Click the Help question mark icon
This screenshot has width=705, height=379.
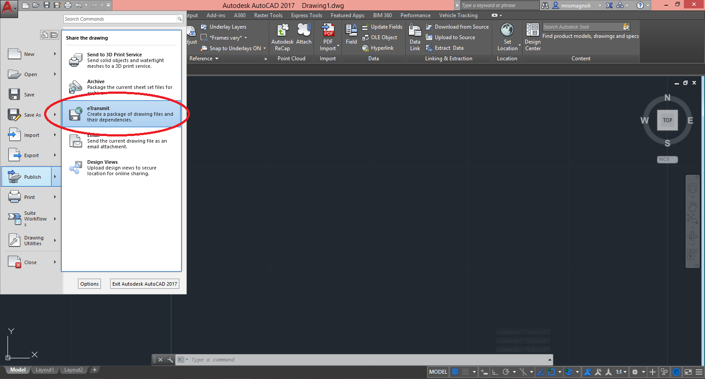[640, 5]
